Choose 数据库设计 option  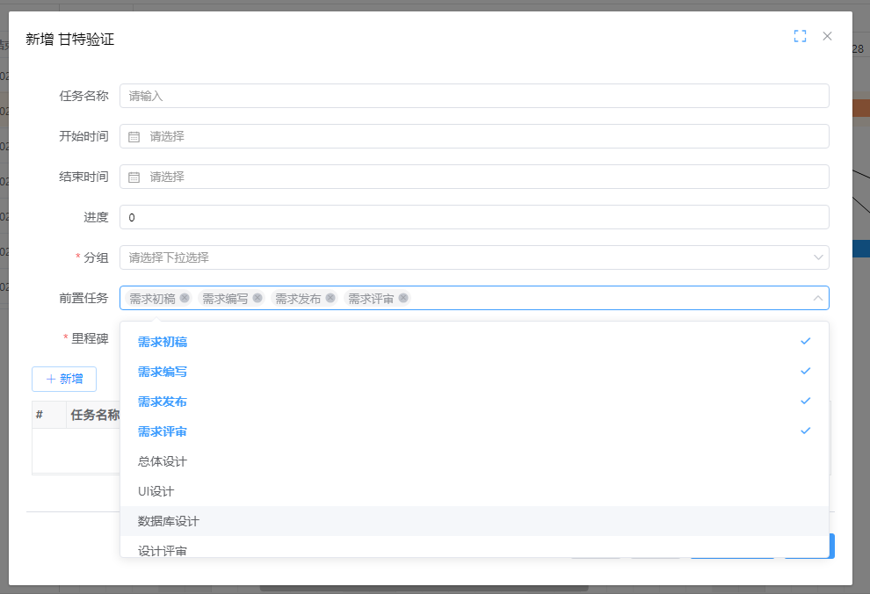169,521
